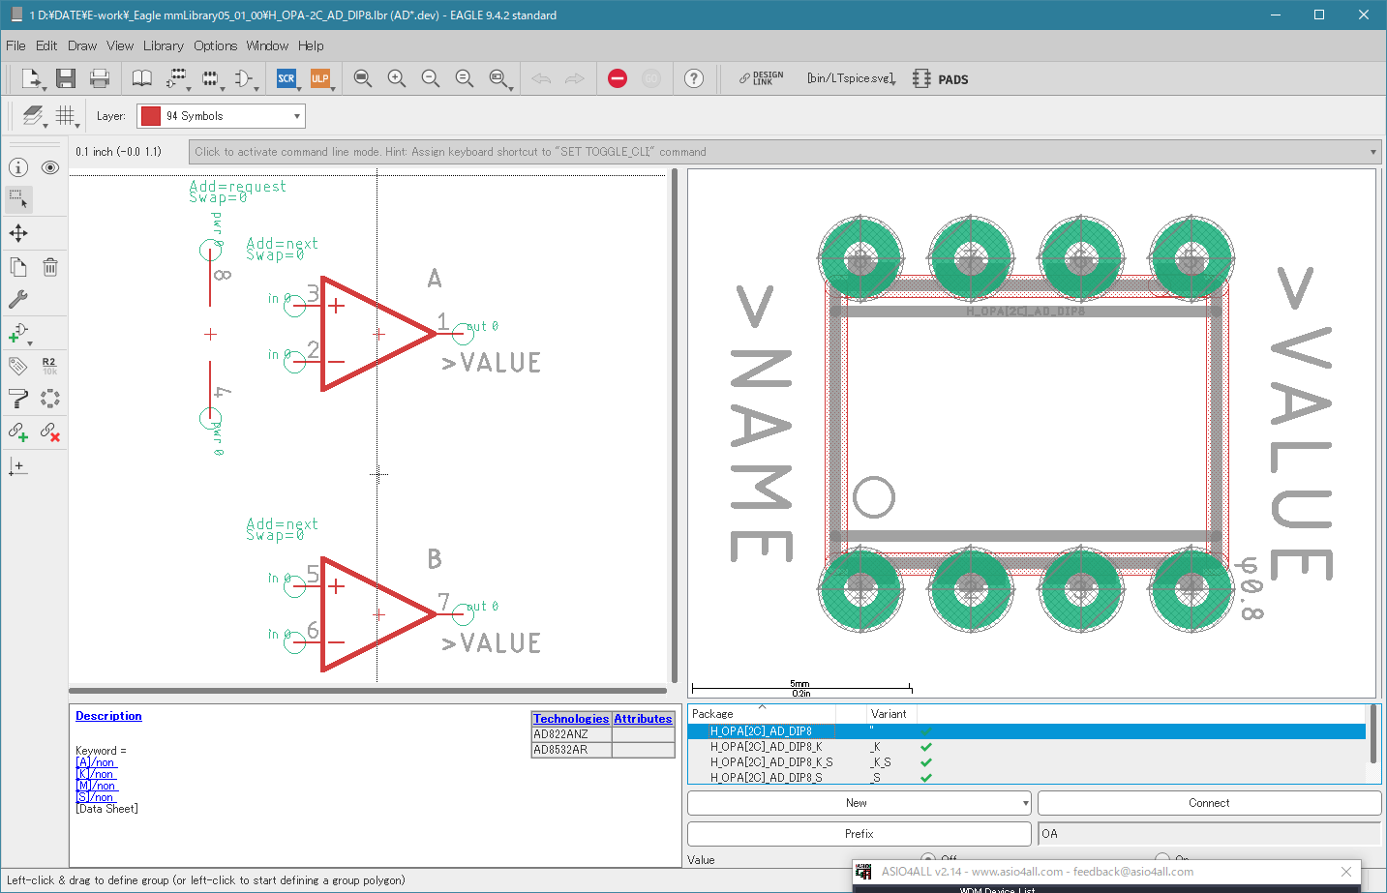Select the Value Off radio button

(928, 859)
